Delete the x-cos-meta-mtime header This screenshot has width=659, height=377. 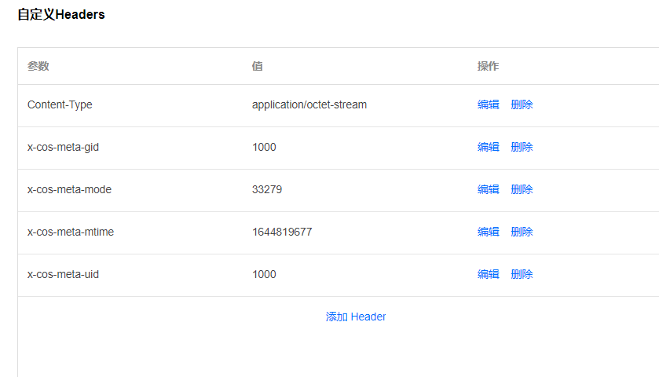pyautogui.click(x=522, y=232)
